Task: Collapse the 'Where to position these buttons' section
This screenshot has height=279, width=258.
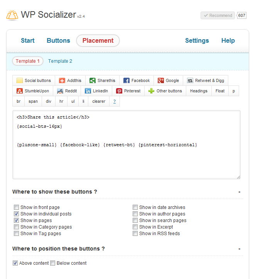Action: coord(239,249)
